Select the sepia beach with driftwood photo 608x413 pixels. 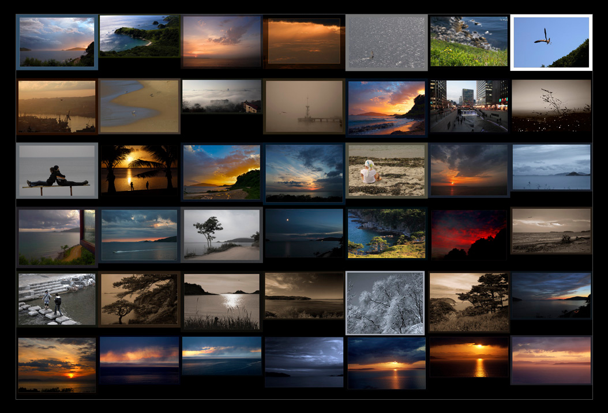pyautogui.click(x=551, y=231)
